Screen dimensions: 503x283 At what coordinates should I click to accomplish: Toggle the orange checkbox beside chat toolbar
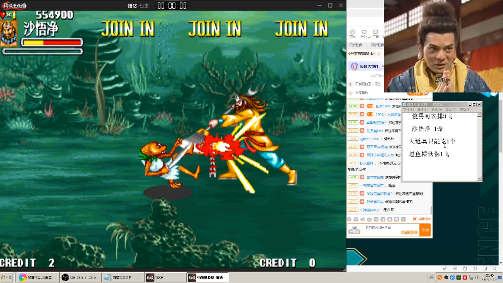click(x=415, y=219)
